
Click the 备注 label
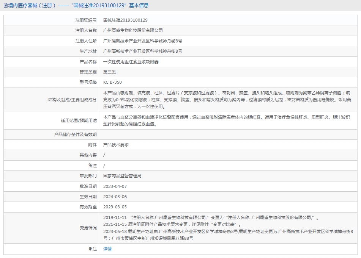(x=92, y=166)
